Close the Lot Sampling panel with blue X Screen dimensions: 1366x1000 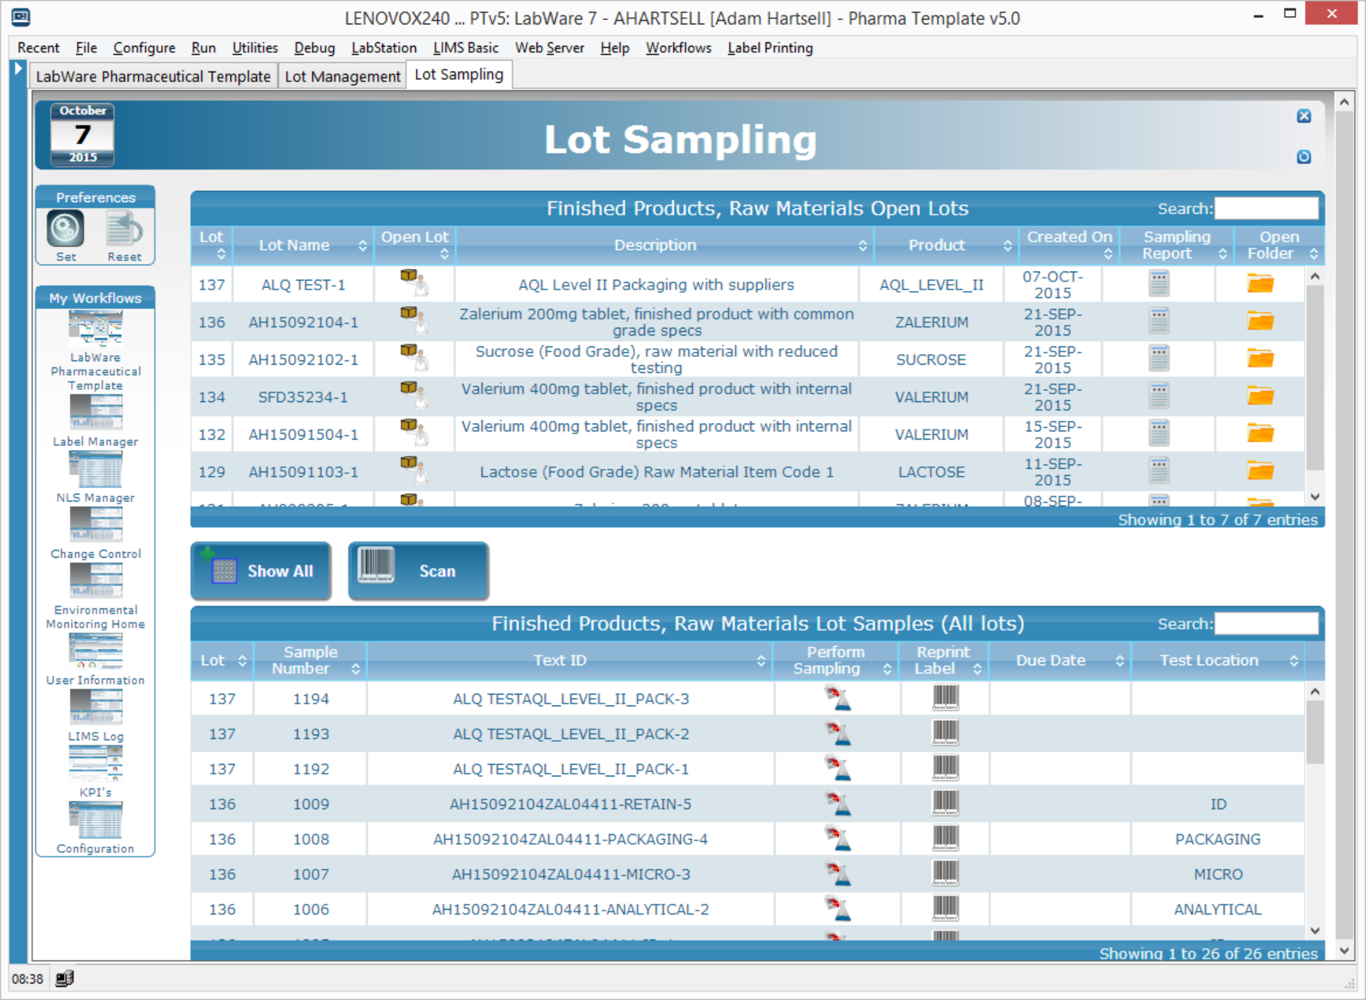(1304, 116)
